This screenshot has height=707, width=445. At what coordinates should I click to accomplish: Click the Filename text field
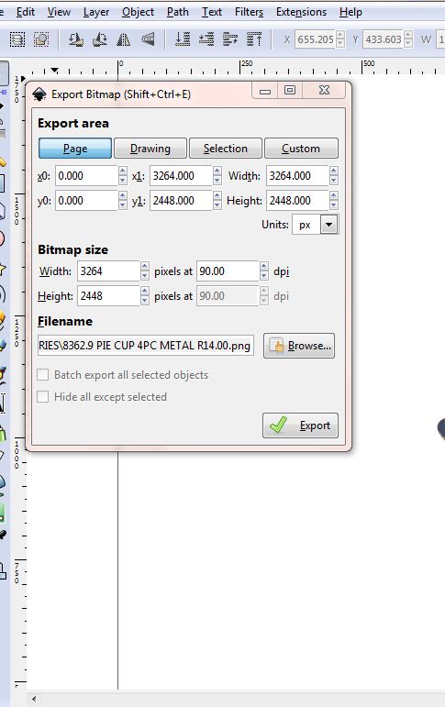pyautogui.click(x=146, y=346)
